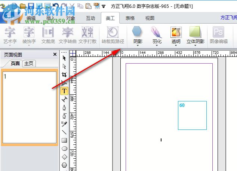Expand the 阴影 dropdown arrow
Viewport: 237px width, 171px height.
coord(138,45)
